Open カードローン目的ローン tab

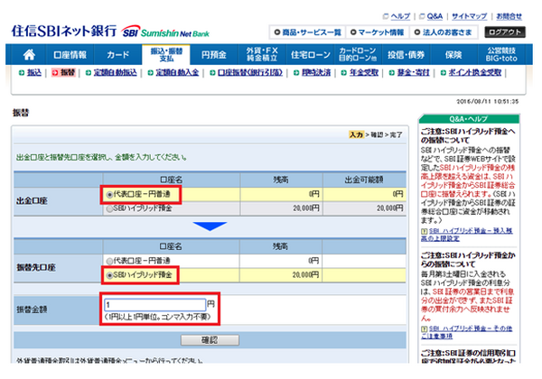click(358, 54)
